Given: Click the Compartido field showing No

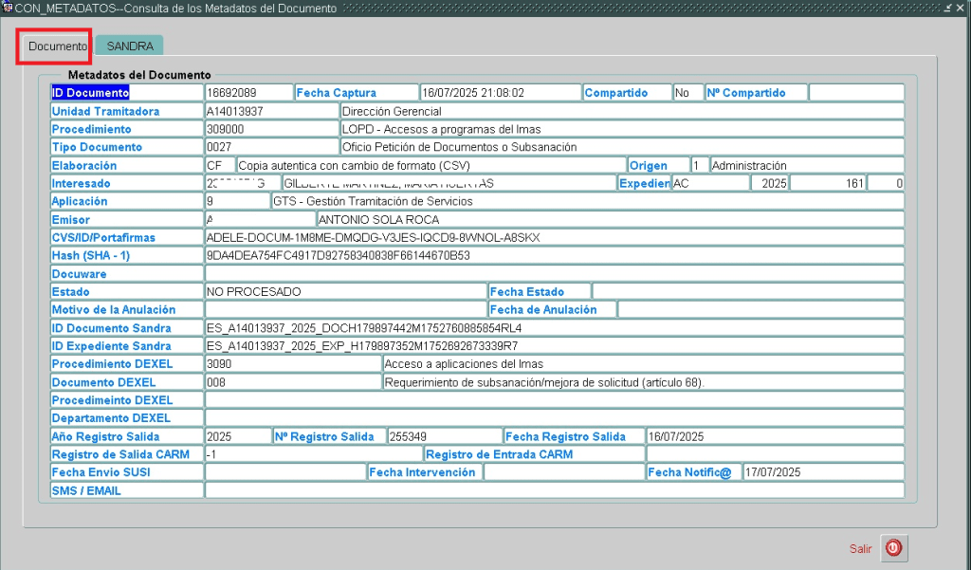Looking at the screenshot, I should point(687,93).
